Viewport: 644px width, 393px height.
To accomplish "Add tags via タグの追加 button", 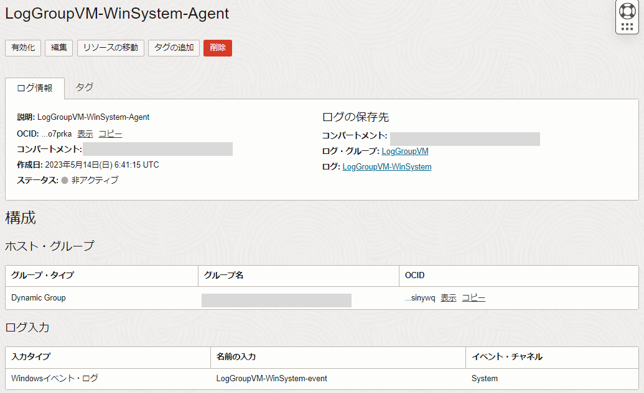I will [174, 48].
